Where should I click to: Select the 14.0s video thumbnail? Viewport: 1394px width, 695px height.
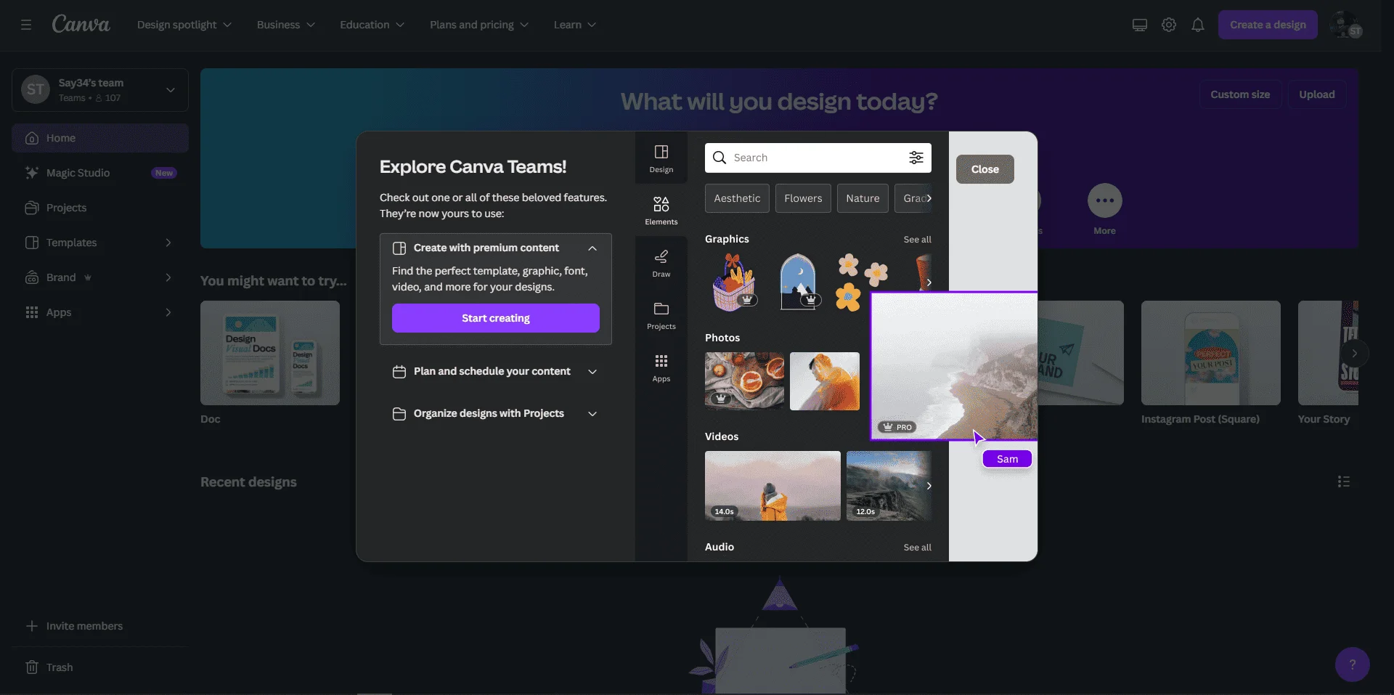click(x=773, y=486)
